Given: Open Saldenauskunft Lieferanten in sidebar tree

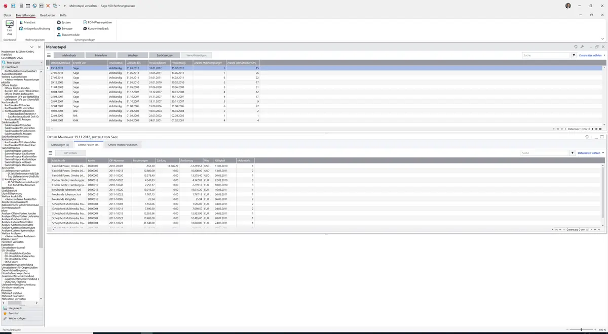Looking at the screenshot, I should (x=20, y=128).
